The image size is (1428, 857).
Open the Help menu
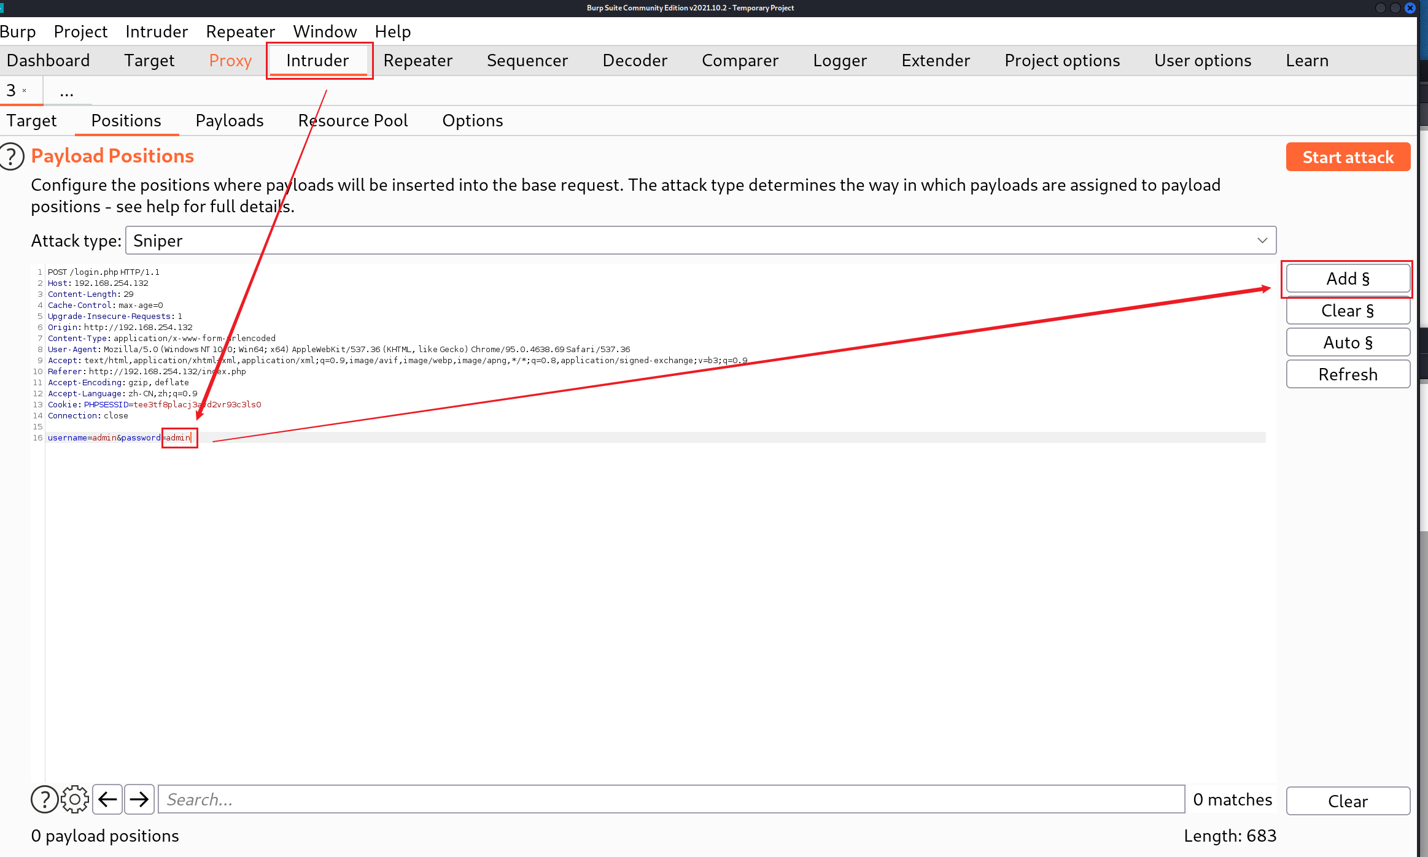click(393, 31)
